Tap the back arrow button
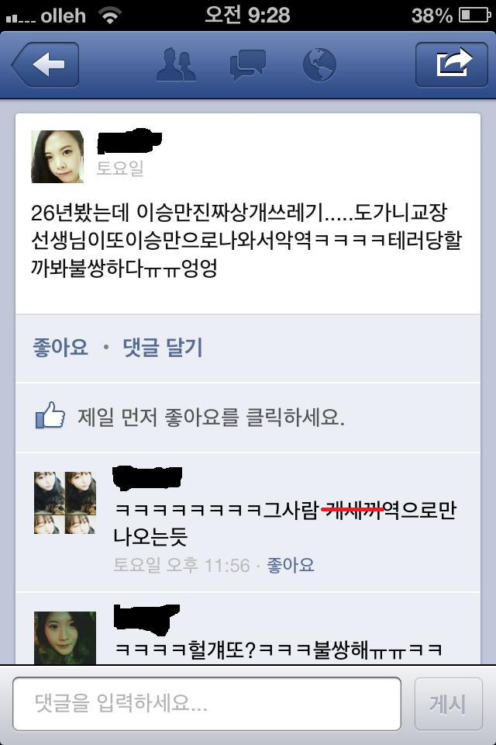The width and height of the screenshot is (496, 745). click(x=46, y=64)
